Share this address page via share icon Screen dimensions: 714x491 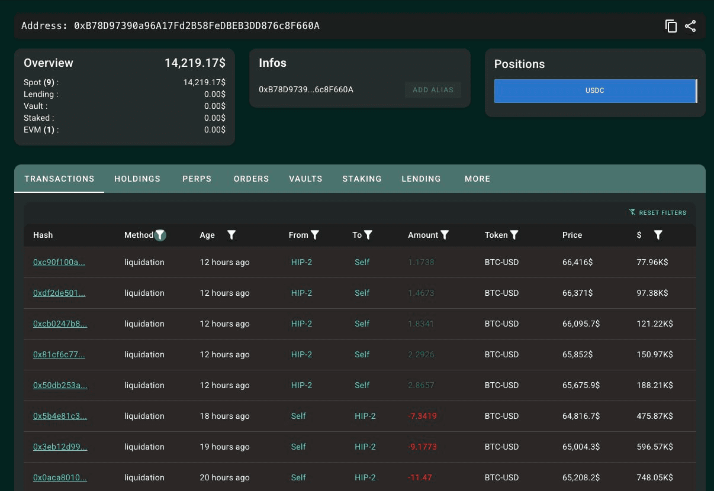690,26
